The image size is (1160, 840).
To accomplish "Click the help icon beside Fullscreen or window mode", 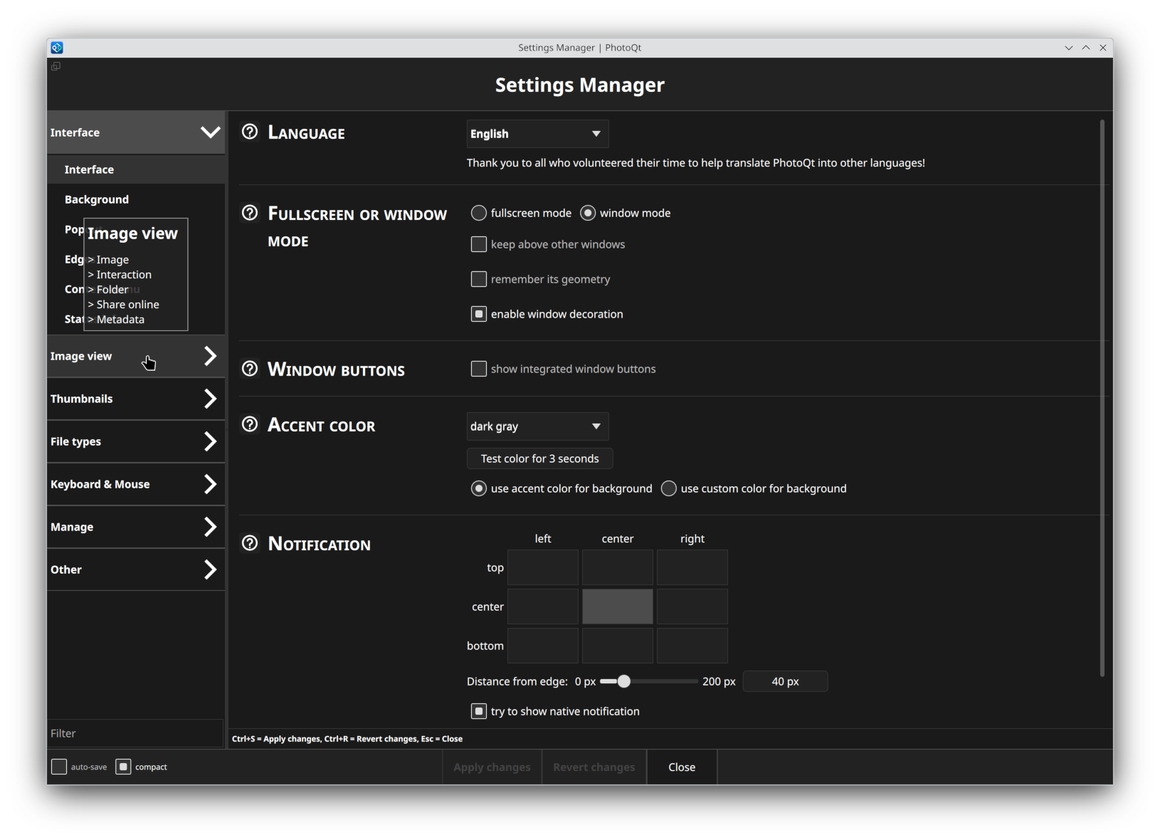I will 250,213.
